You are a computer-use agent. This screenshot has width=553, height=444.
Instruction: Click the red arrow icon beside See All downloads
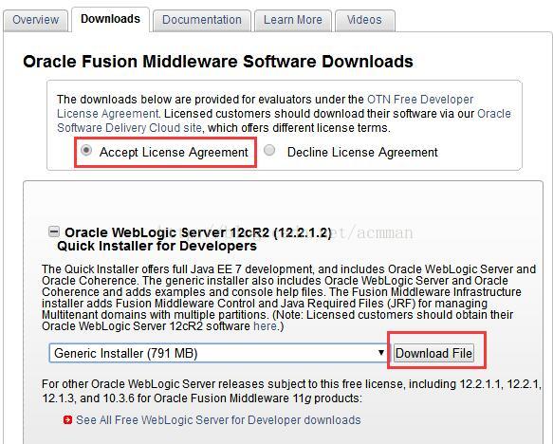coord(67,420)
